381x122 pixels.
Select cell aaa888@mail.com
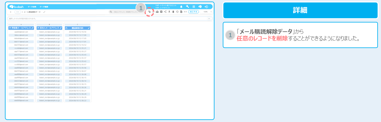point(21,74)
